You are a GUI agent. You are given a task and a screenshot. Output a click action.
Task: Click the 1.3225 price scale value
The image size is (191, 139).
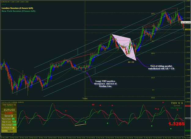[188, 52]
